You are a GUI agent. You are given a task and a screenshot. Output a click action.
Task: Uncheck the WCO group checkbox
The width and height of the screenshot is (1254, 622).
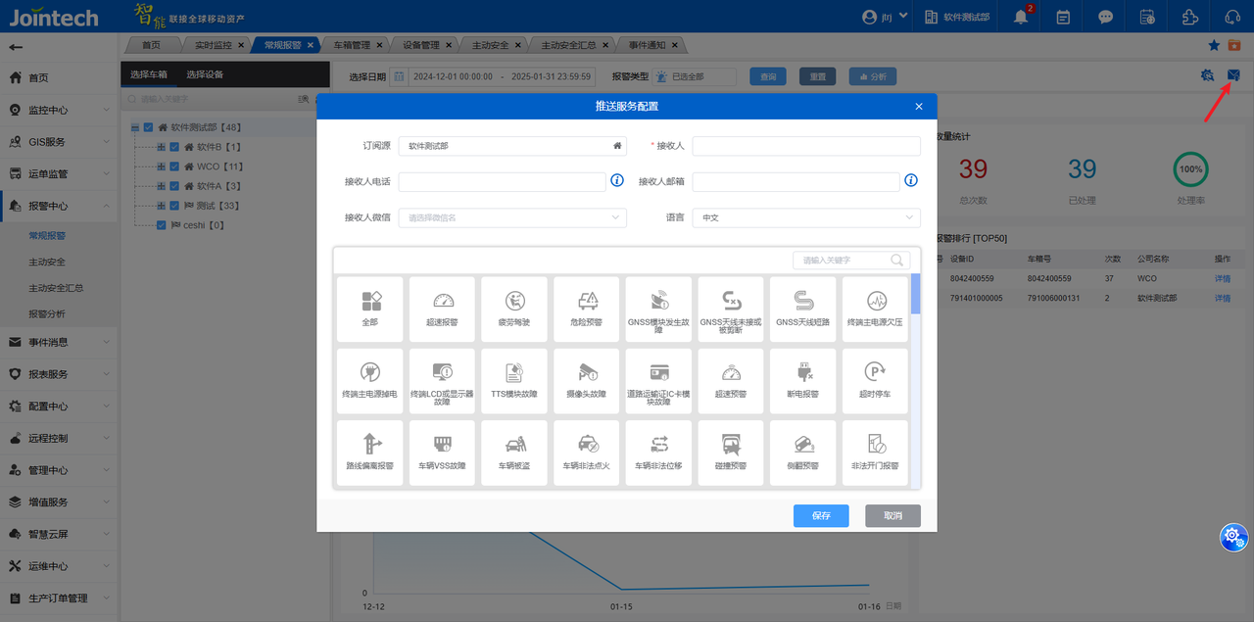[174, 167]
